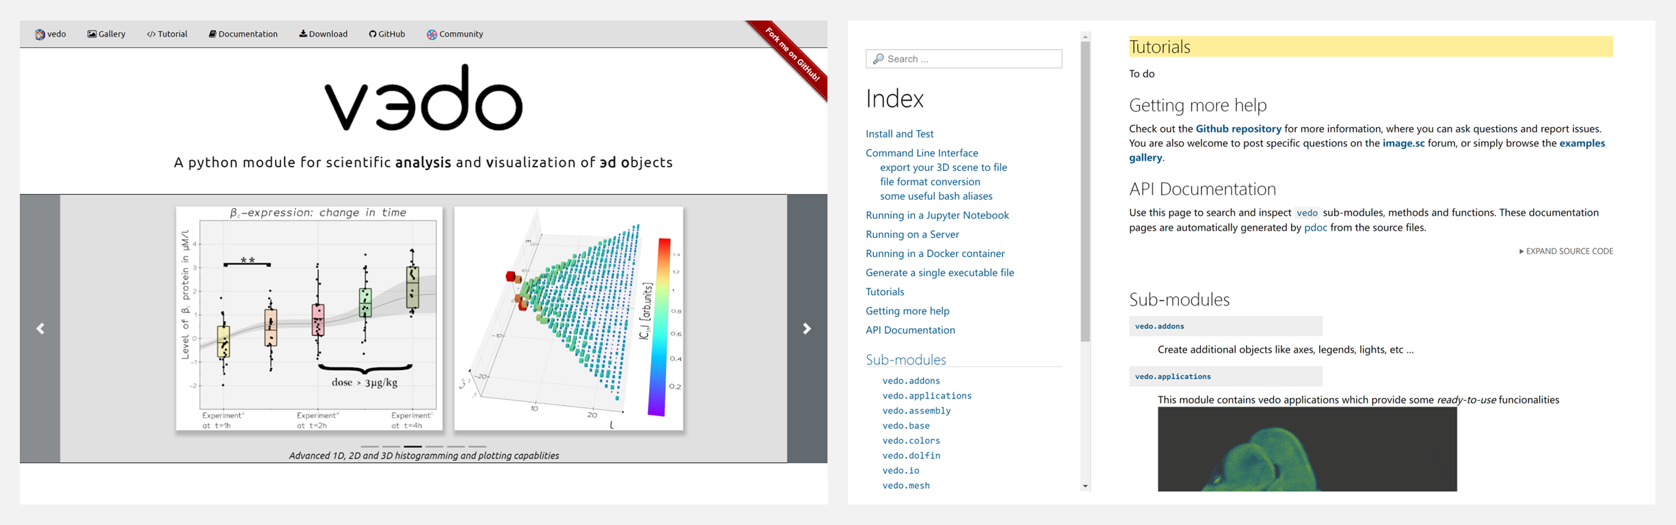Select the first carousel indicator dash
This screenshot has height=525, width=1676.
369,446
